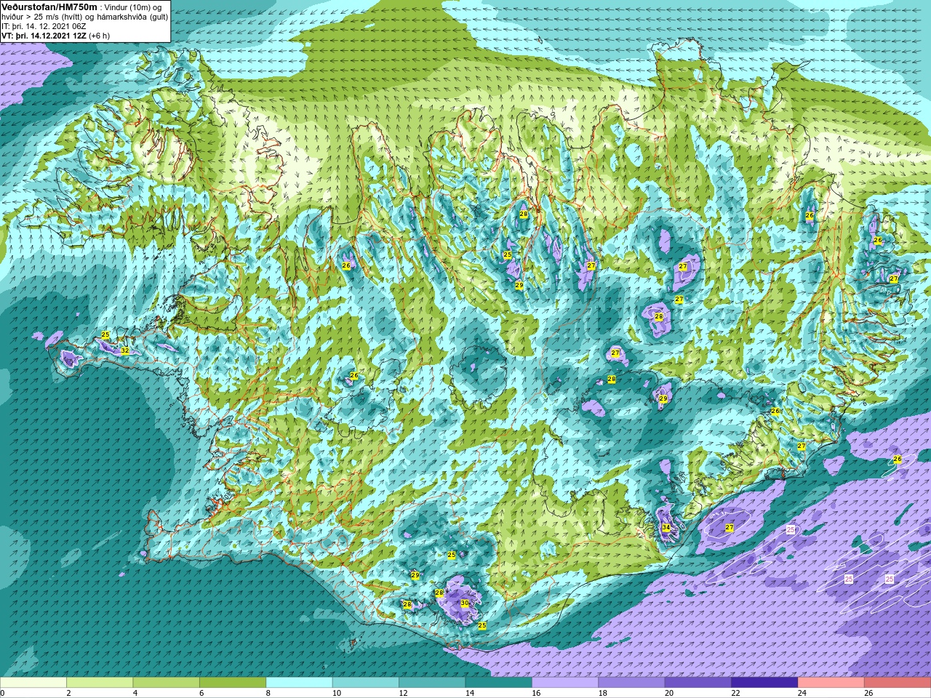The image size is (931, 698).
Task: Select the light green 2–4 m/s legend swatch
Action: pyautogui.click(x=100, y=682)
